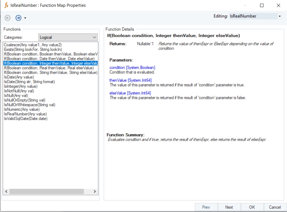Choose the If function with Date values

[x=49, y=59]
